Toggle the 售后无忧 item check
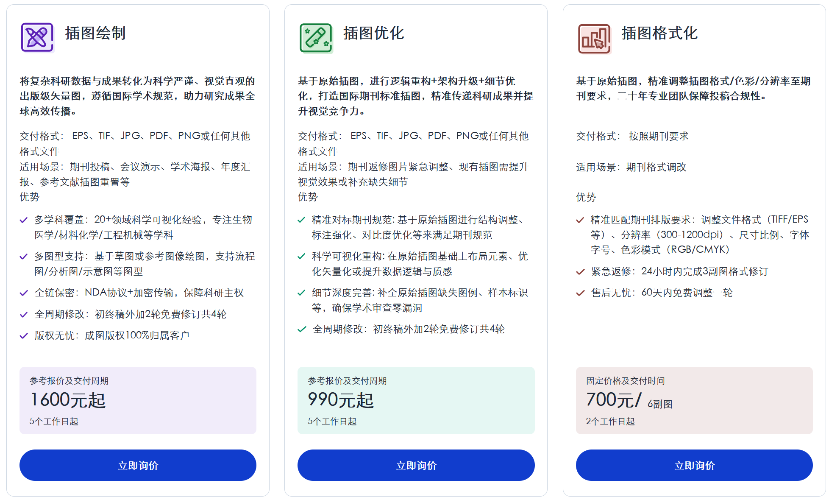Image resolution: width=829 pixels, height=497 pixels. click(x=580, y=293)
